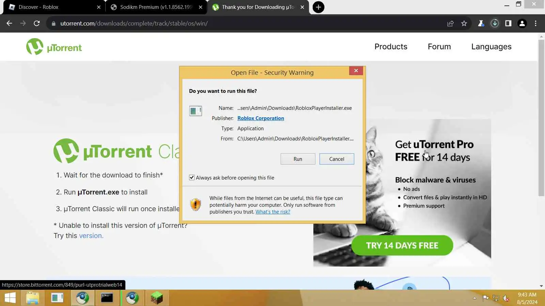Click the Block malware & viruses text
The image size is (545, 306).
click(x=435, y=180)
